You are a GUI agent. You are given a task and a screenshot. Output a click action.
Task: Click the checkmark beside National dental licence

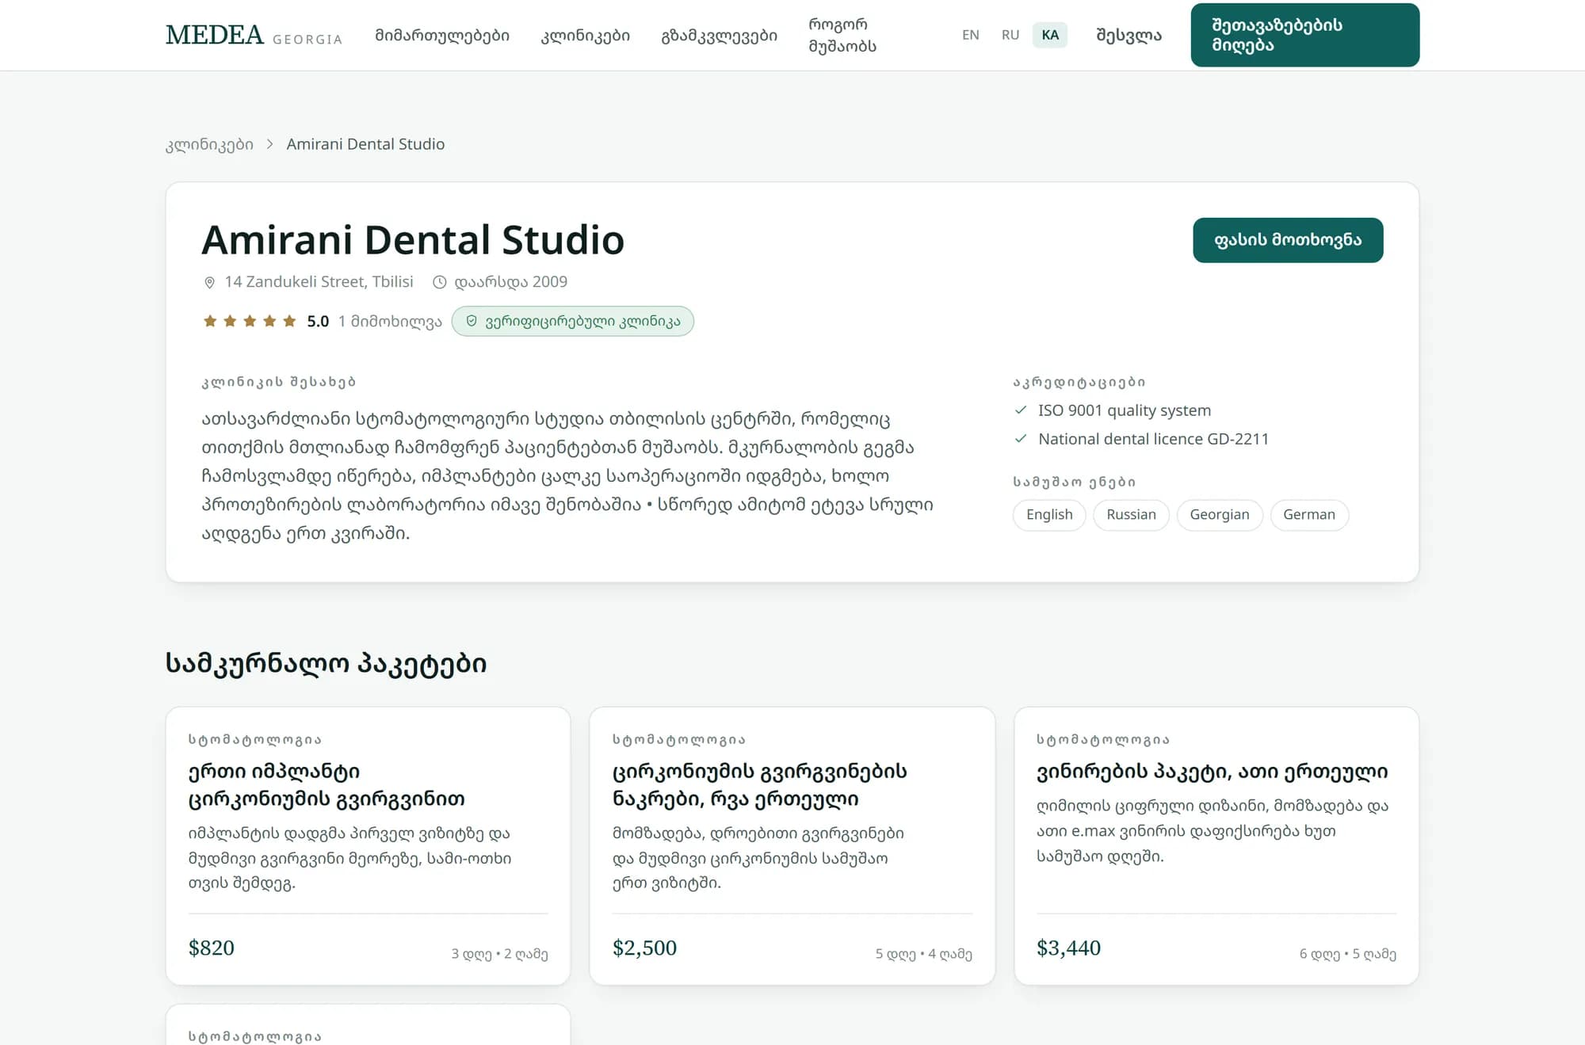[x=1021, y=439]
